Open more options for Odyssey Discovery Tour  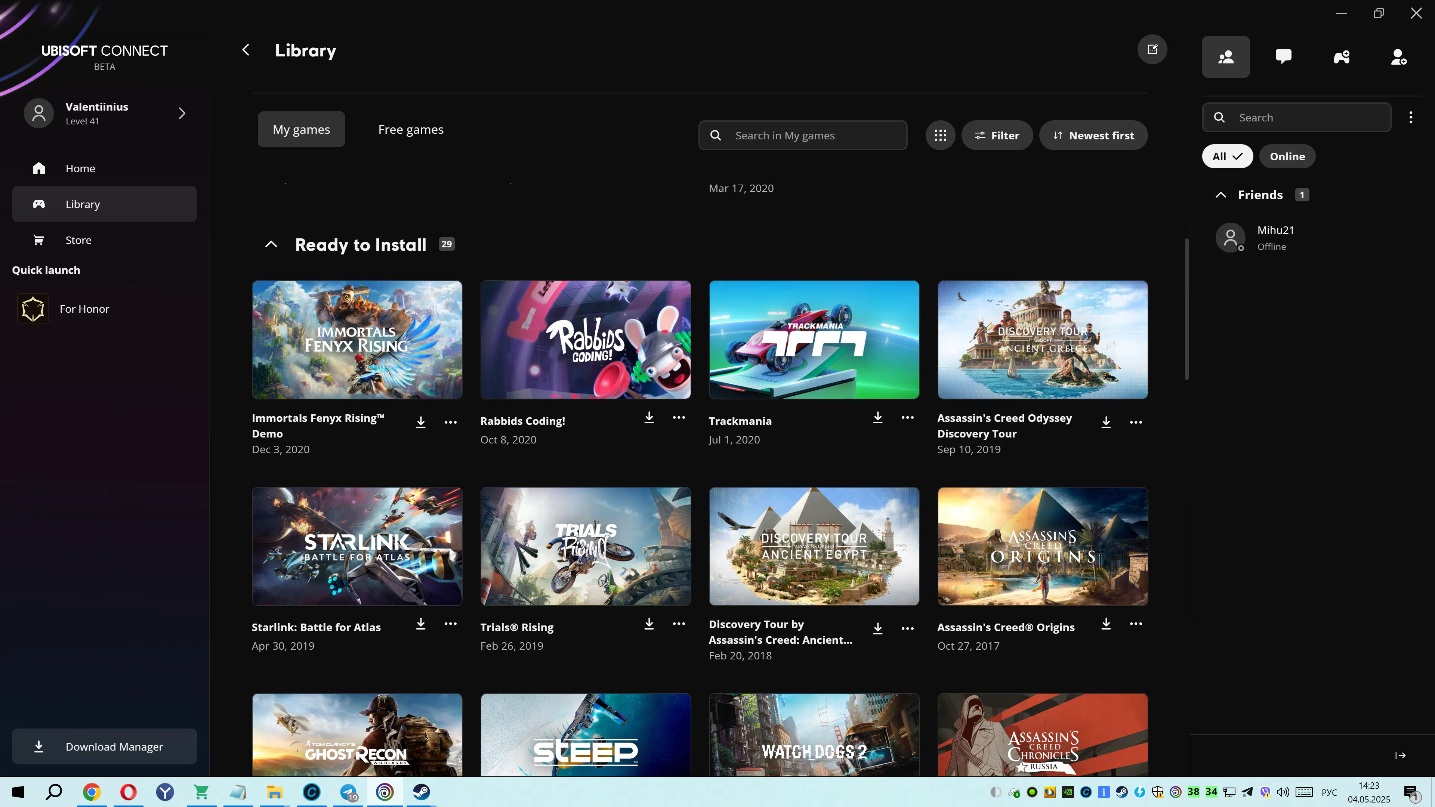1136,422
